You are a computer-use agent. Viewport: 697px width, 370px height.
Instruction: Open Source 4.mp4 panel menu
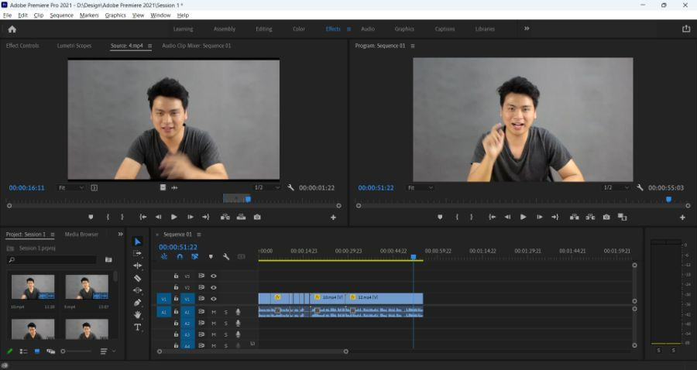click(149, 46)
